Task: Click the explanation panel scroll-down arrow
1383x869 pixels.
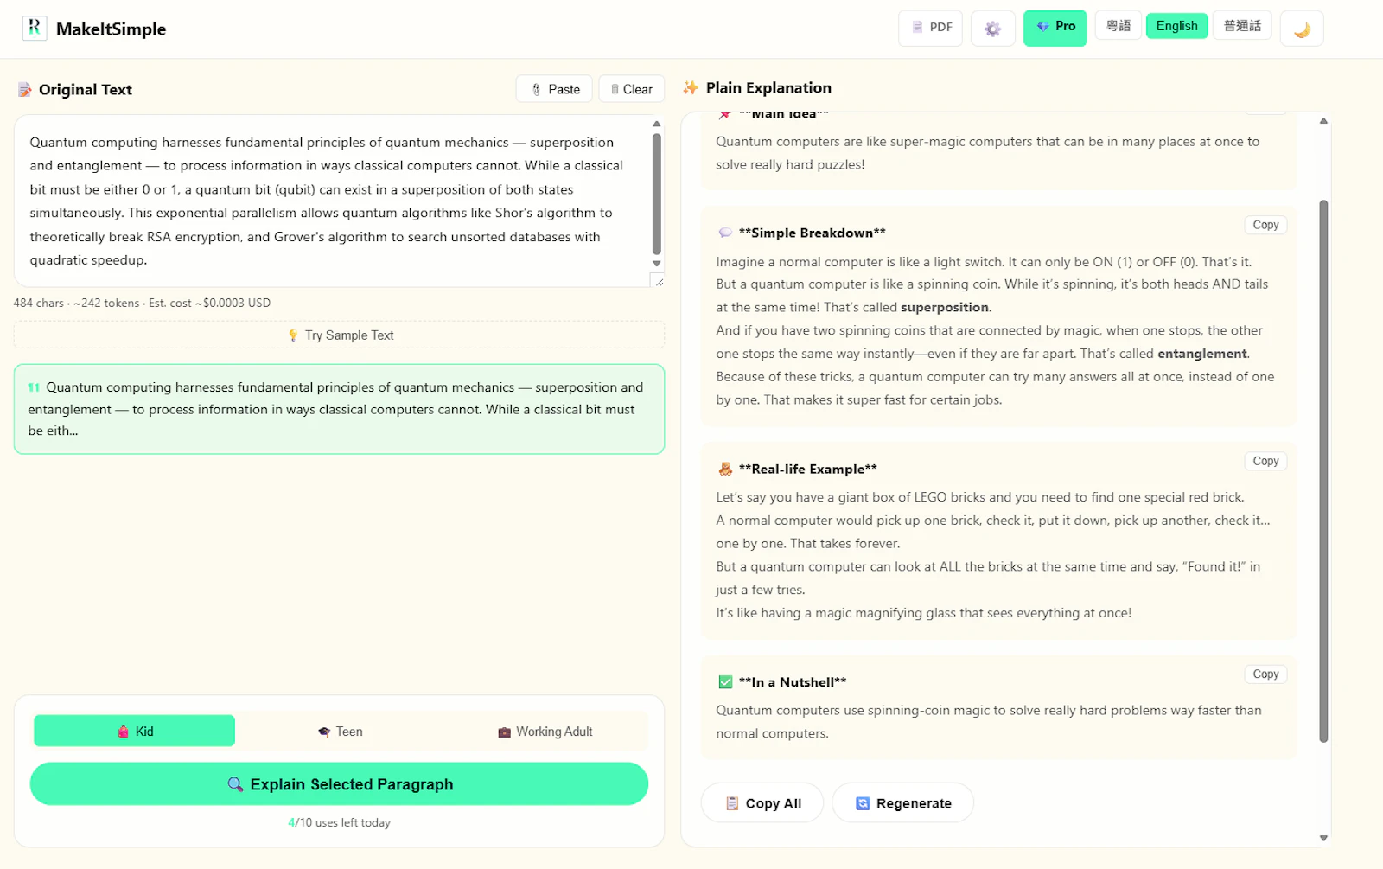Action: [x=1323, y=838]
